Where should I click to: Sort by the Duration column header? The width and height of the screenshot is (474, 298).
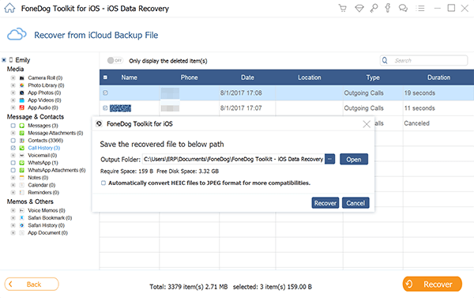pyautogui.click(x=438, y=77)
